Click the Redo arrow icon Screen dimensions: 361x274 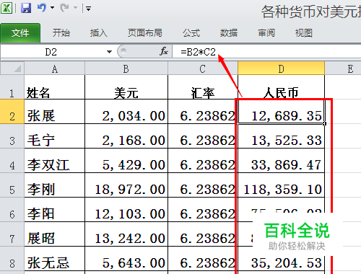pyautogui.click(x=65, y=8)
